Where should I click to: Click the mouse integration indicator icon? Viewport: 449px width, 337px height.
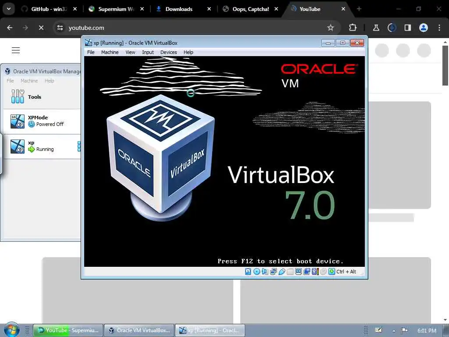[x=323, y=271]
